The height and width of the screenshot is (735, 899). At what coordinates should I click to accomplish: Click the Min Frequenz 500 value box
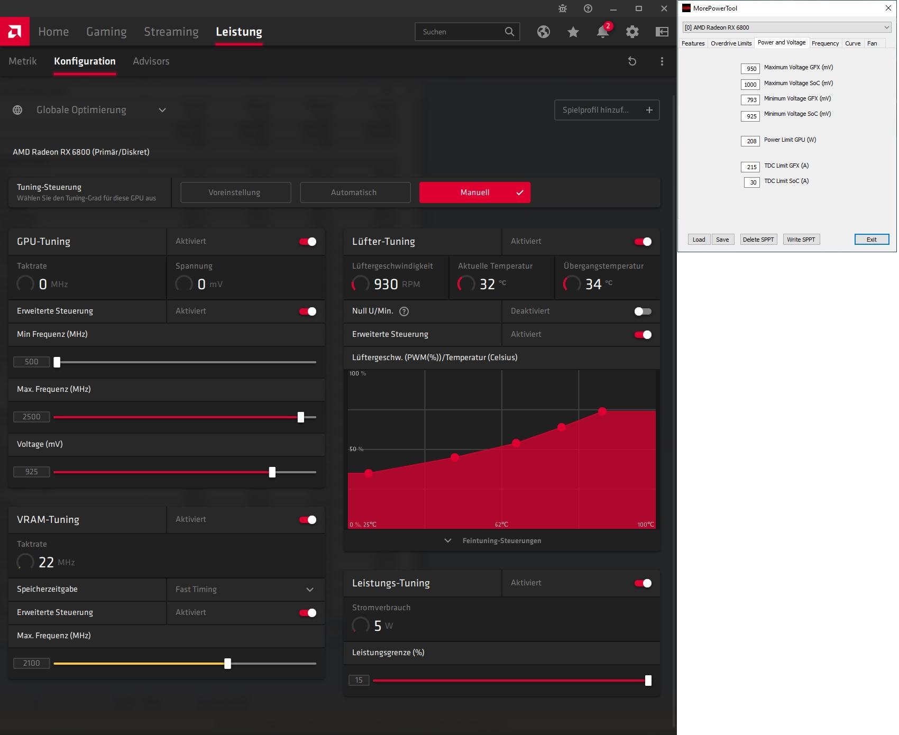click(x=32, y=362)
